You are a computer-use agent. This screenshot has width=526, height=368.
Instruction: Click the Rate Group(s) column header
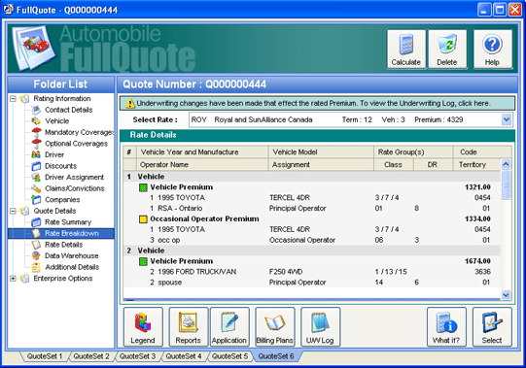[x=413, y=152]
